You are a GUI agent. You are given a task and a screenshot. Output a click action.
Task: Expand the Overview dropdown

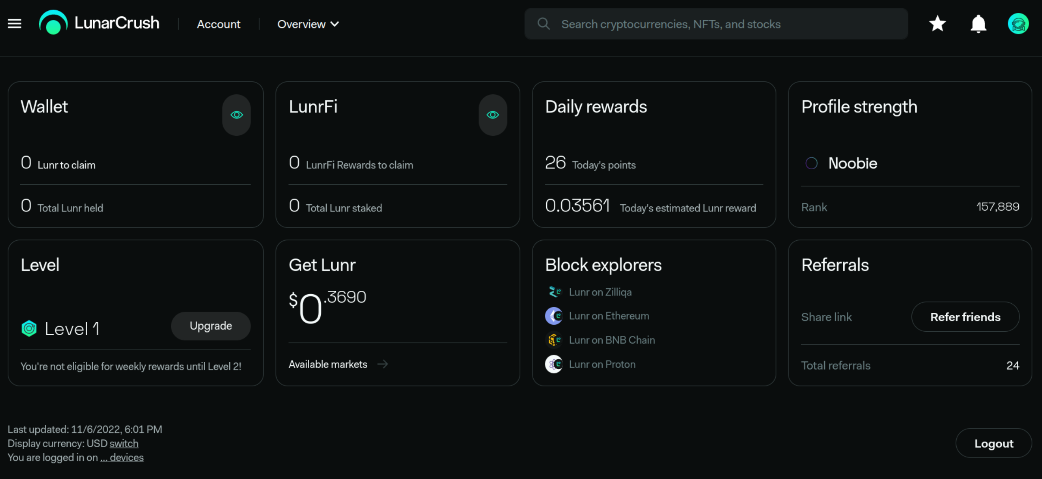click(x=308, y=24)
